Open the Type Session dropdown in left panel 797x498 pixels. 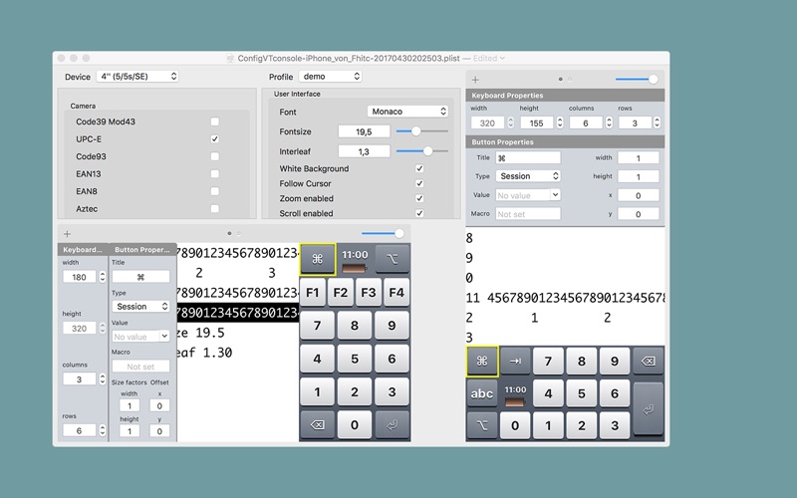pyautogui.click(x=140, y=307)
